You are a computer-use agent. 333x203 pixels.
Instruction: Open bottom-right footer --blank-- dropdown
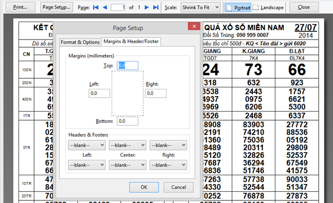coord(168,165)
